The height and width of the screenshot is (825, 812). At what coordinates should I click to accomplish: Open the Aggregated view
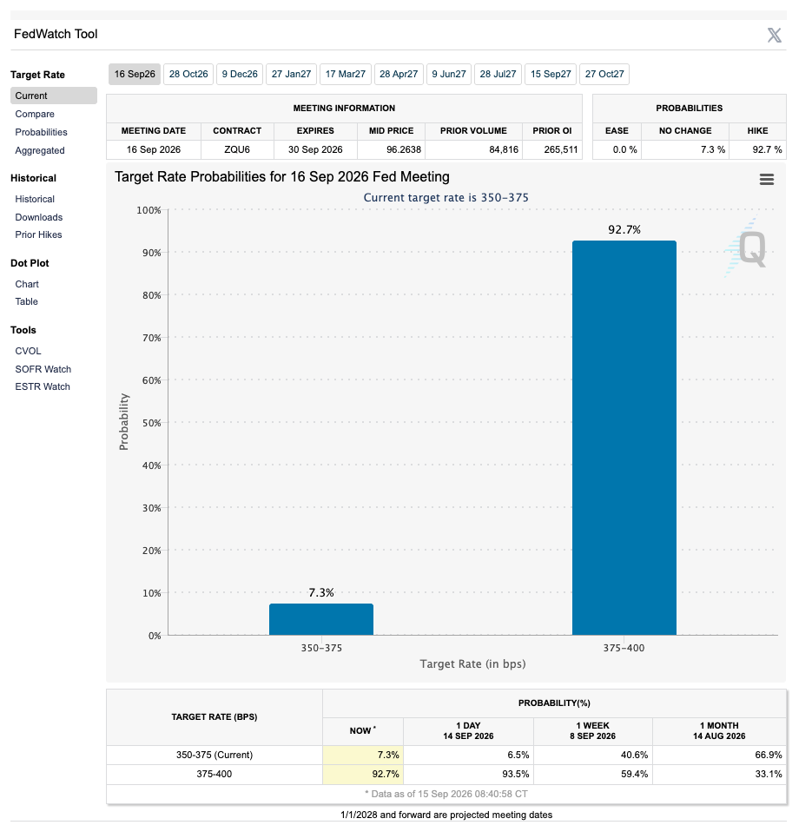40,150
